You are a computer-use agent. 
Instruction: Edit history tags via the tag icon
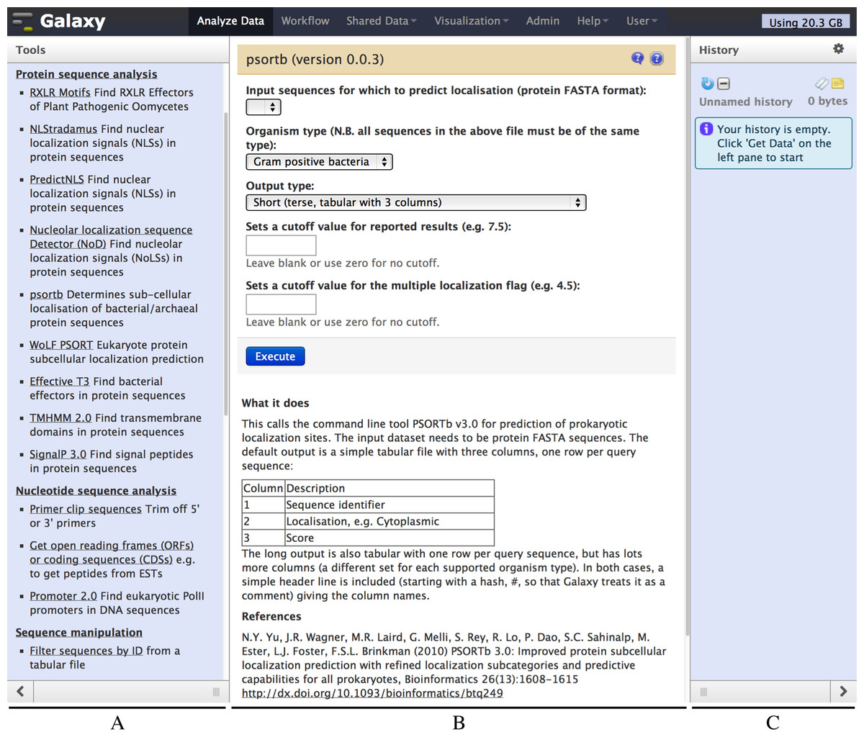pos(822,83)
